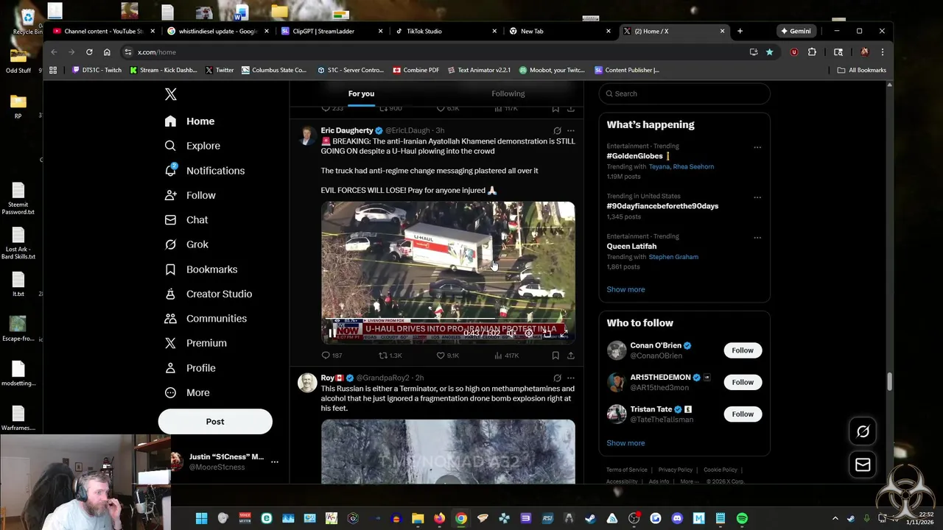
Task: Show more trends under What's happening
Action: click(625, 289)
